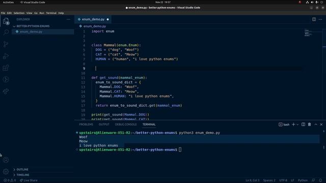This screenshot has height=183, width=326.
Task: Open the Search view in the activity bar
Action: pos(6,32)
